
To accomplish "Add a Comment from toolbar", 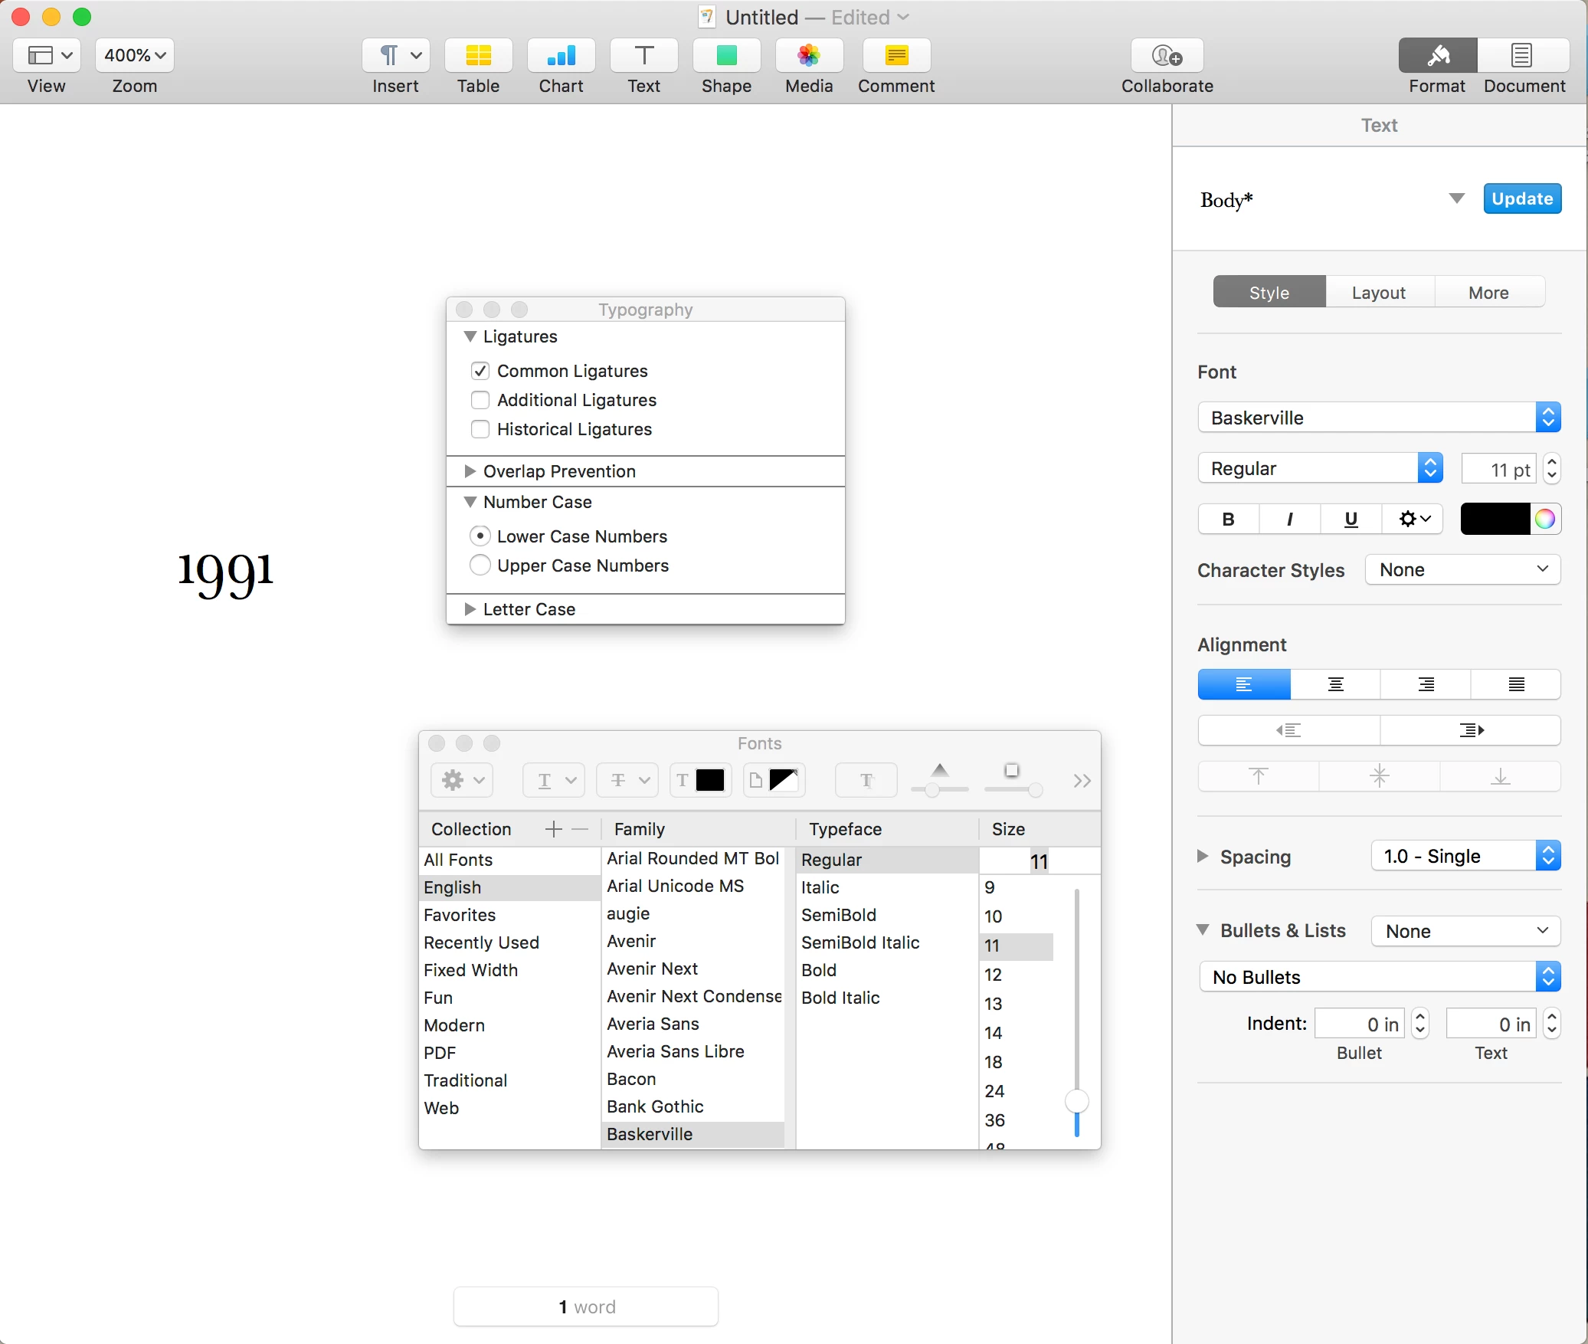I will [x=896, y=56].
